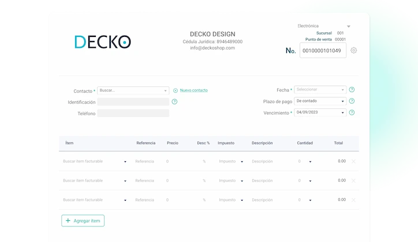Click Impuesto column header
The width and height of the screenshot is (418, 242).
tap(226, 143)
